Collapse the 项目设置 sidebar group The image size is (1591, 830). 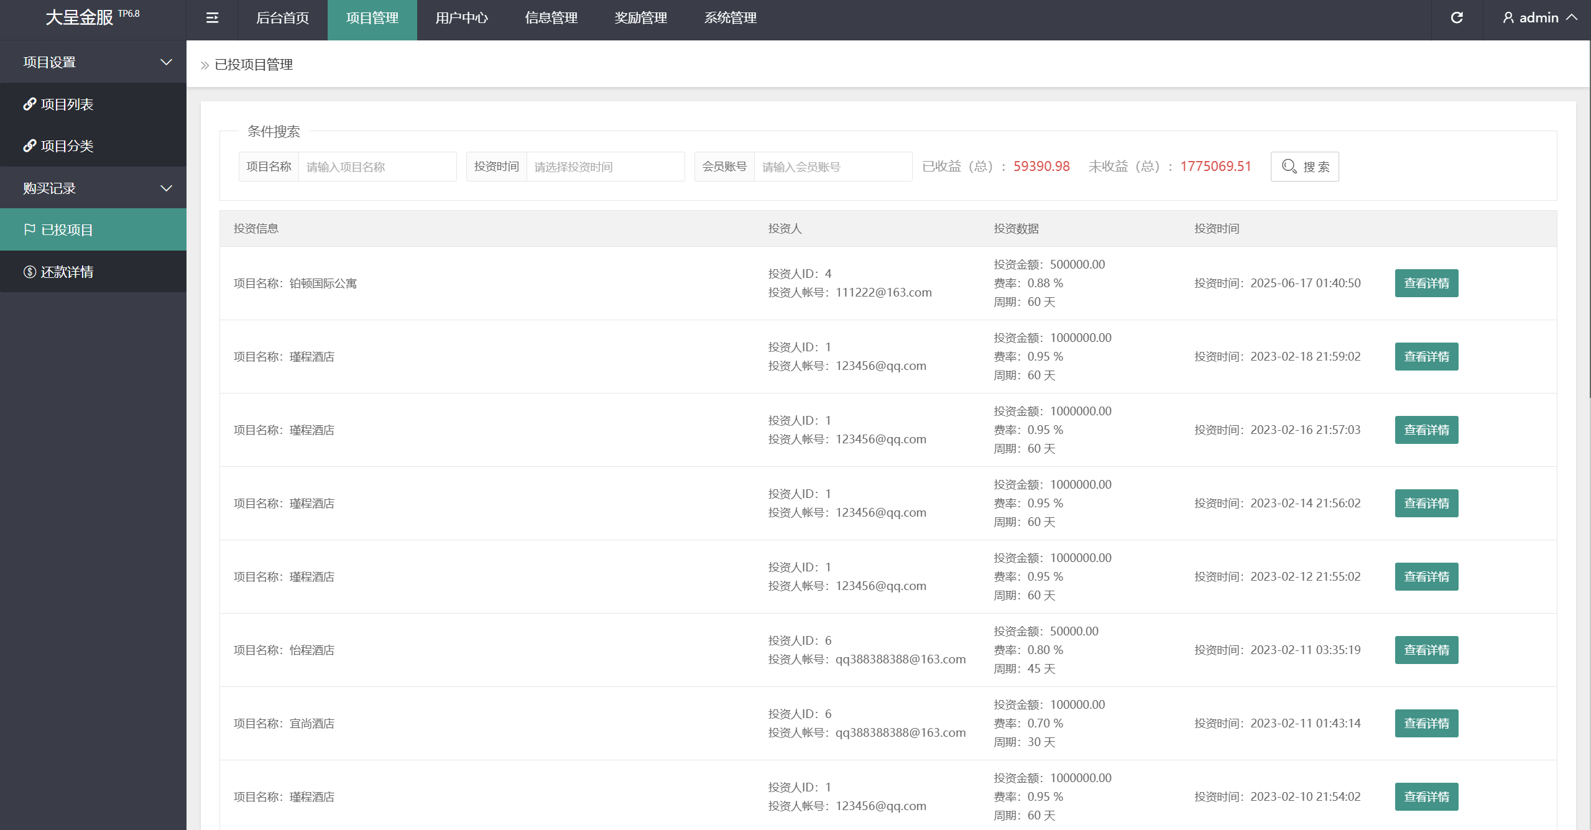click(x=166, y=62)
